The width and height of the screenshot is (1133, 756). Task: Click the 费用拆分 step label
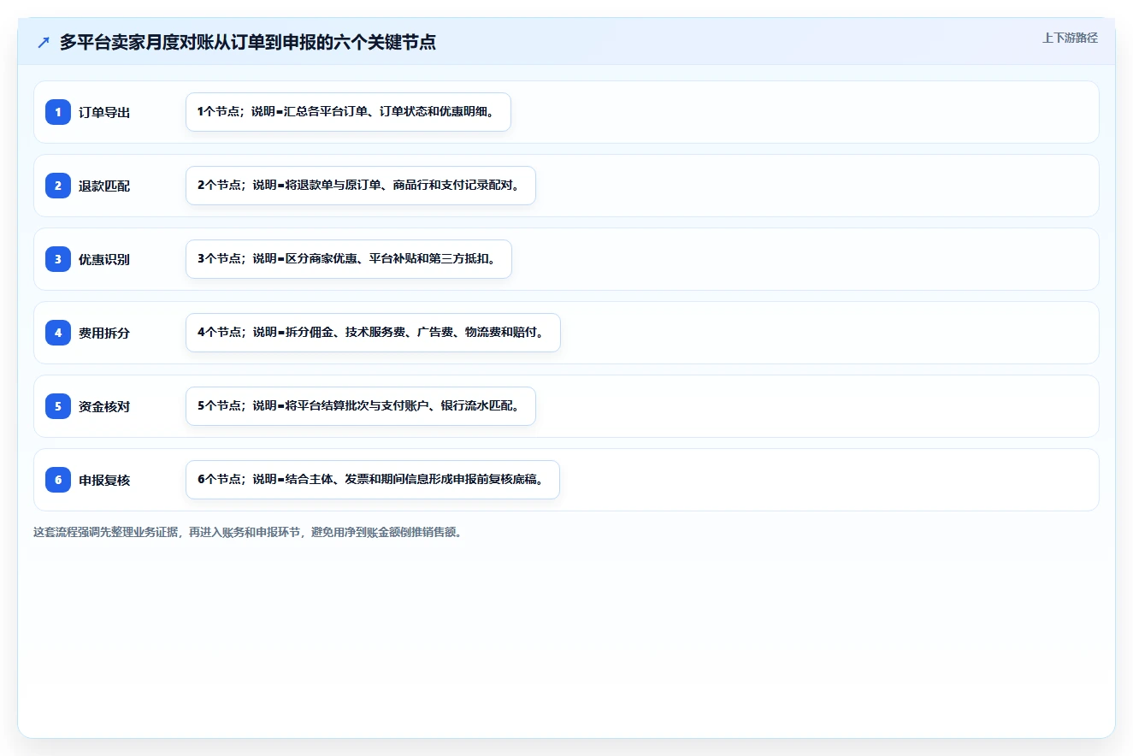point(104,333)
